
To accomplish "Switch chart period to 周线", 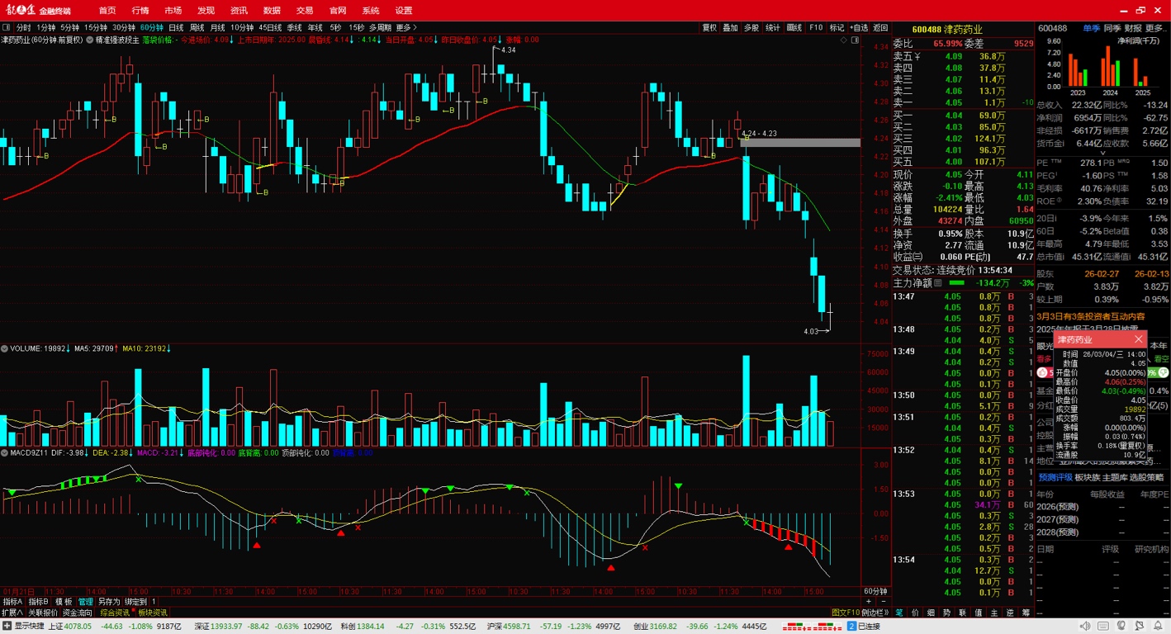I will pos(197,27).
